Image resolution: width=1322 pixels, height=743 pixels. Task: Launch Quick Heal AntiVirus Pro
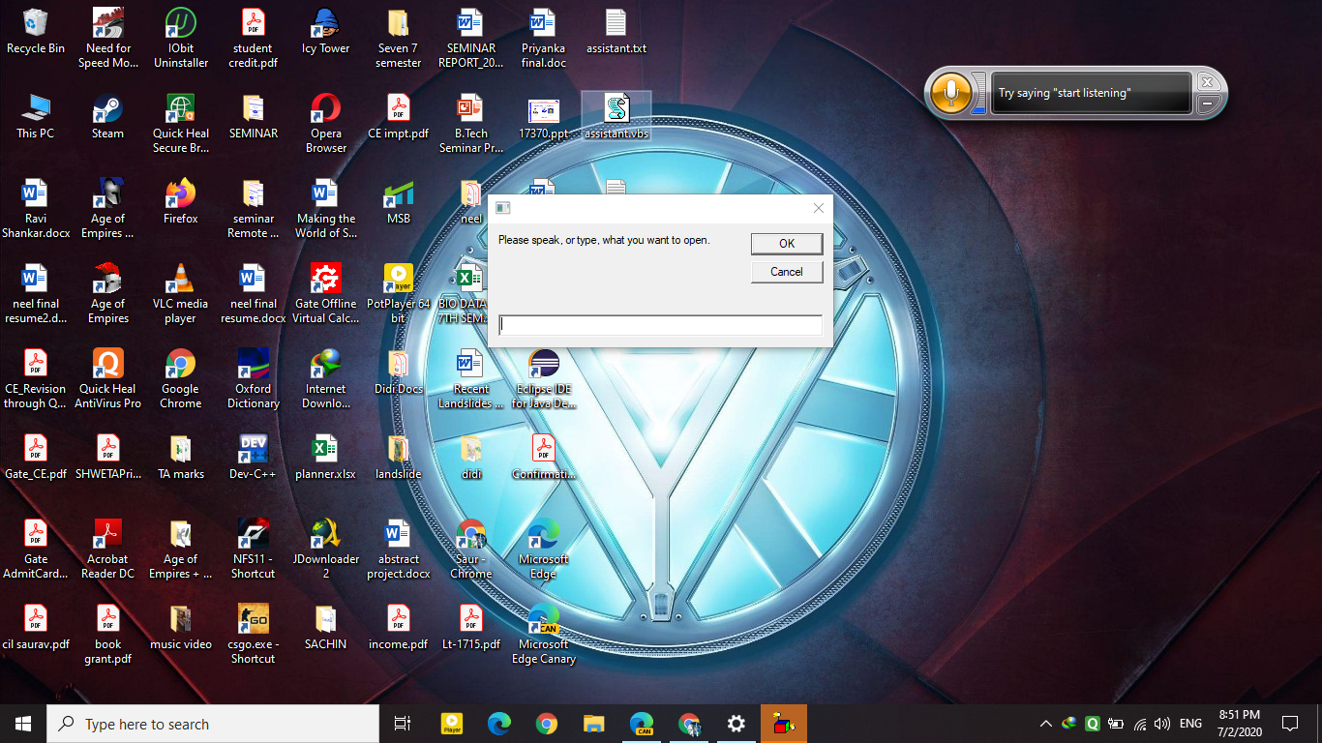(106, 365)
